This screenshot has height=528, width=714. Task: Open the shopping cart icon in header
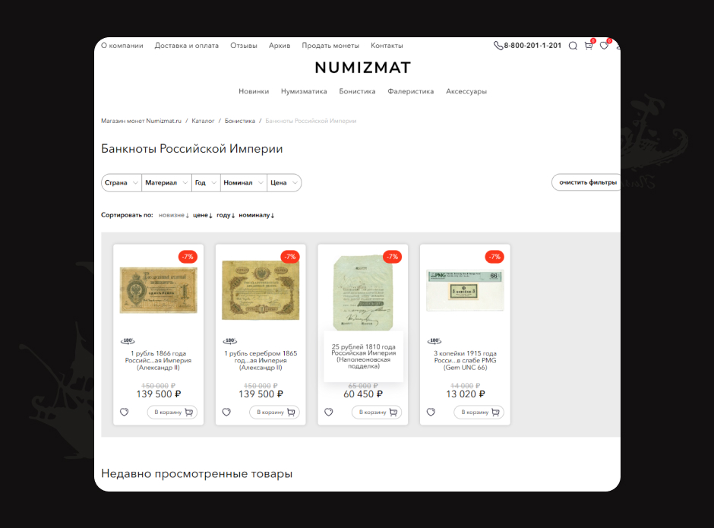(589, 45)
